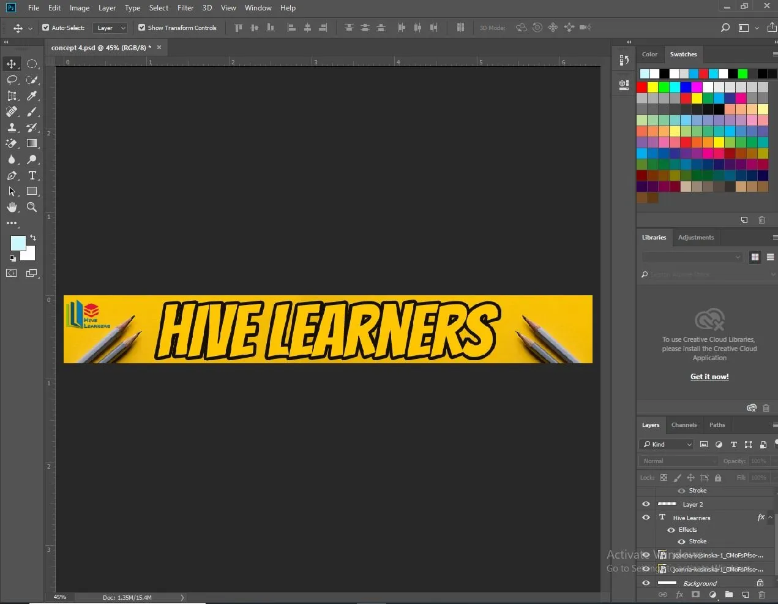Toggle Auto-Select checkbox

(45, 28)
